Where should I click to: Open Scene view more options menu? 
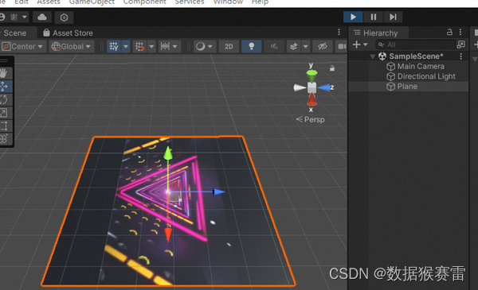tap(339, 33)
